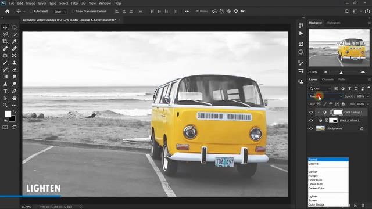The image size is (372, 209).
Task: Expand the Fill slider arrow
Action: coord(368,104)
